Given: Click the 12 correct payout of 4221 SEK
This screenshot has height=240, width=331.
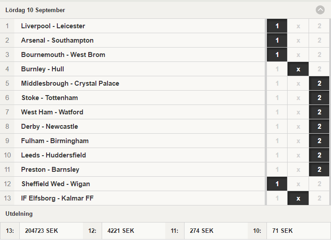Looking at the screenshot, I should (121, 231).
